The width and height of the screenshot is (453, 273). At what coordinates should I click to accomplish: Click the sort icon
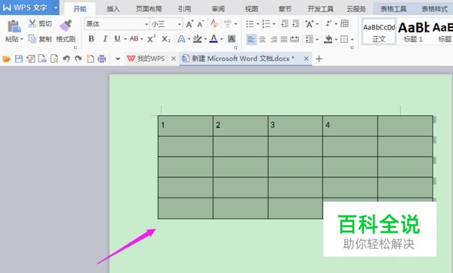[328, 24]
